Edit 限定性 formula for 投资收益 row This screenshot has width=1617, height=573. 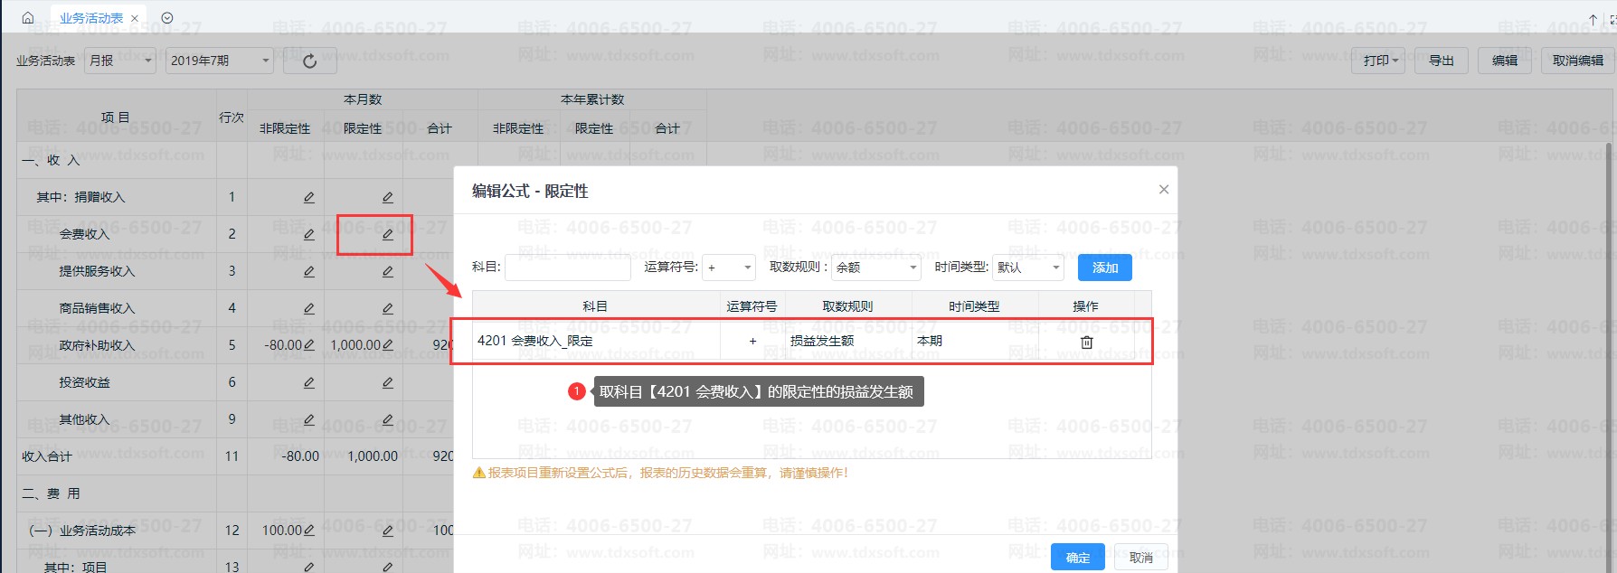pyautogui.click(x=387, y=383)
